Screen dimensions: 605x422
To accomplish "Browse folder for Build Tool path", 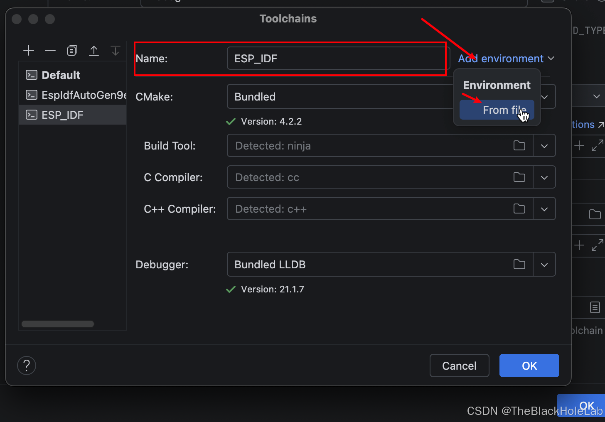I will click(x=519, y=146).
